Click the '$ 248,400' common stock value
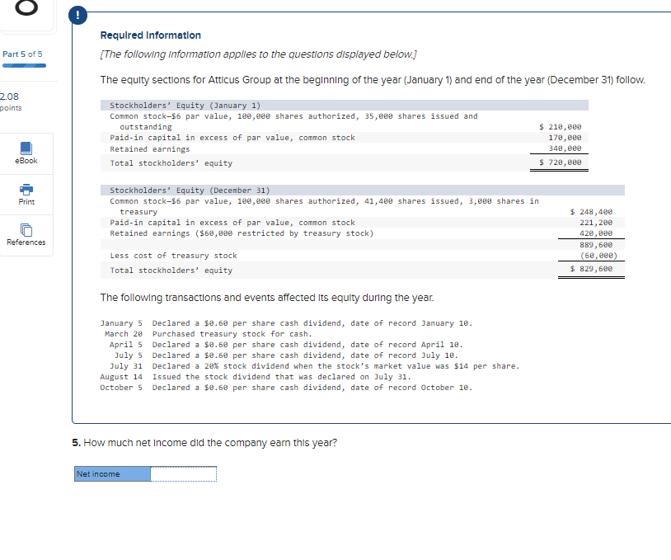Screen dimensions: 671x560 coord(591,212)
